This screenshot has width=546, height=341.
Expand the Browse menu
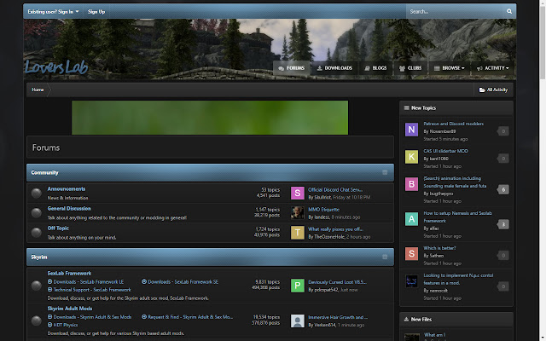[450, 68]
